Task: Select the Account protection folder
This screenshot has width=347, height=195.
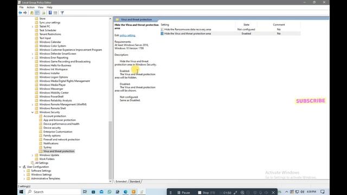Action: click(55, 116)
